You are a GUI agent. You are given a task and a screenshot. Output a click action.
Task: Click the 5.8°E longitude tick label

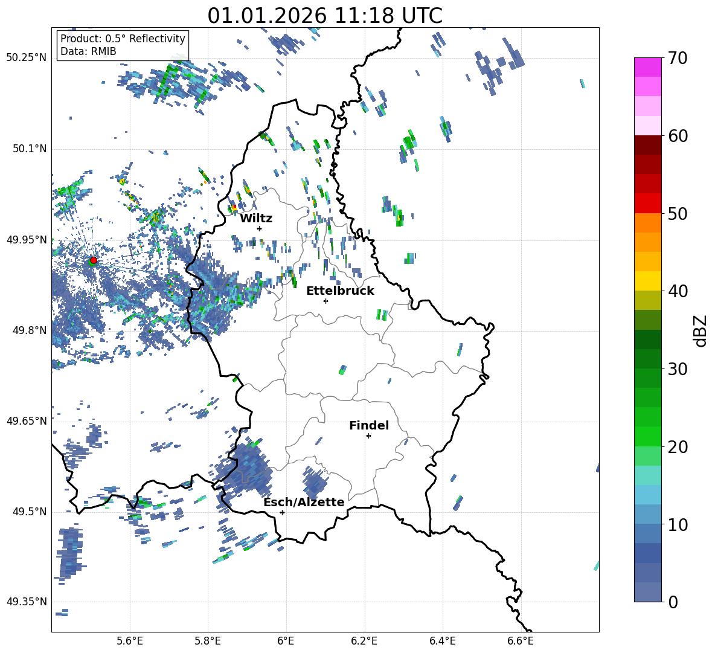208,641
